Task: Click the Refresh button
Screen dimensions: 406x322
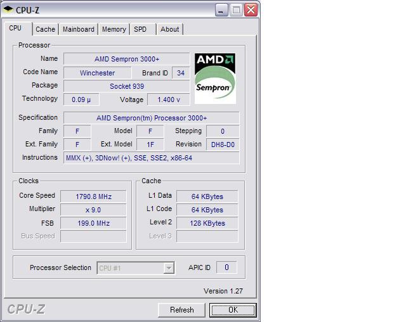Action: (x=181, y=310)
